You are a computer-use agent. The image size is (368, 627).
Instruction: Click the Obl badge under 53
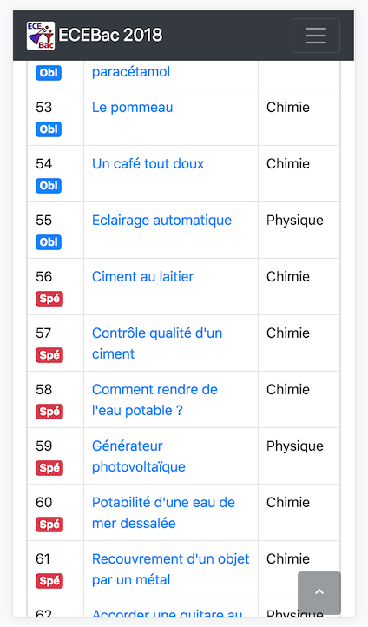click(49, 129)
